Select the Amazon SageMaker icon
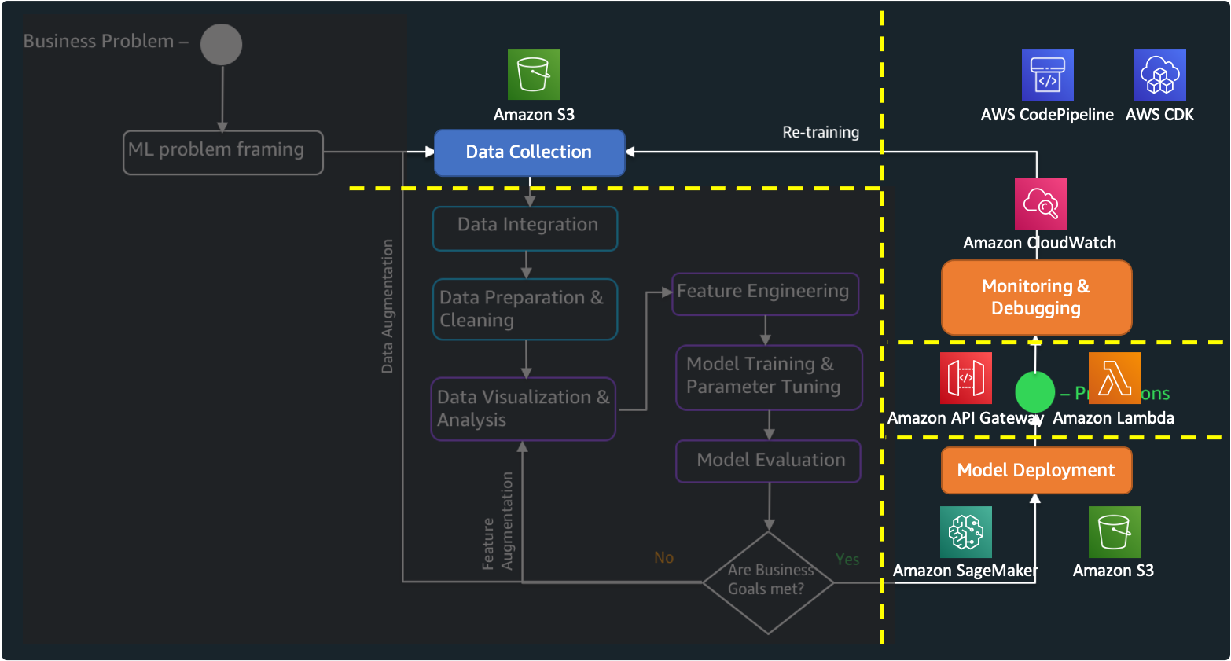The image size is (1231, 661). [966, 532]
